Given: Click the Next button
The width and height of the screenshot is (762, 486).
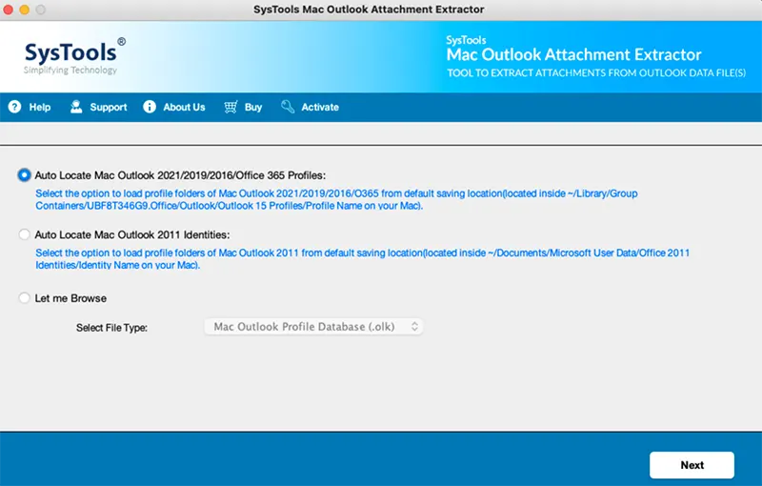Looking at the screenshot, I should (692, 465).
